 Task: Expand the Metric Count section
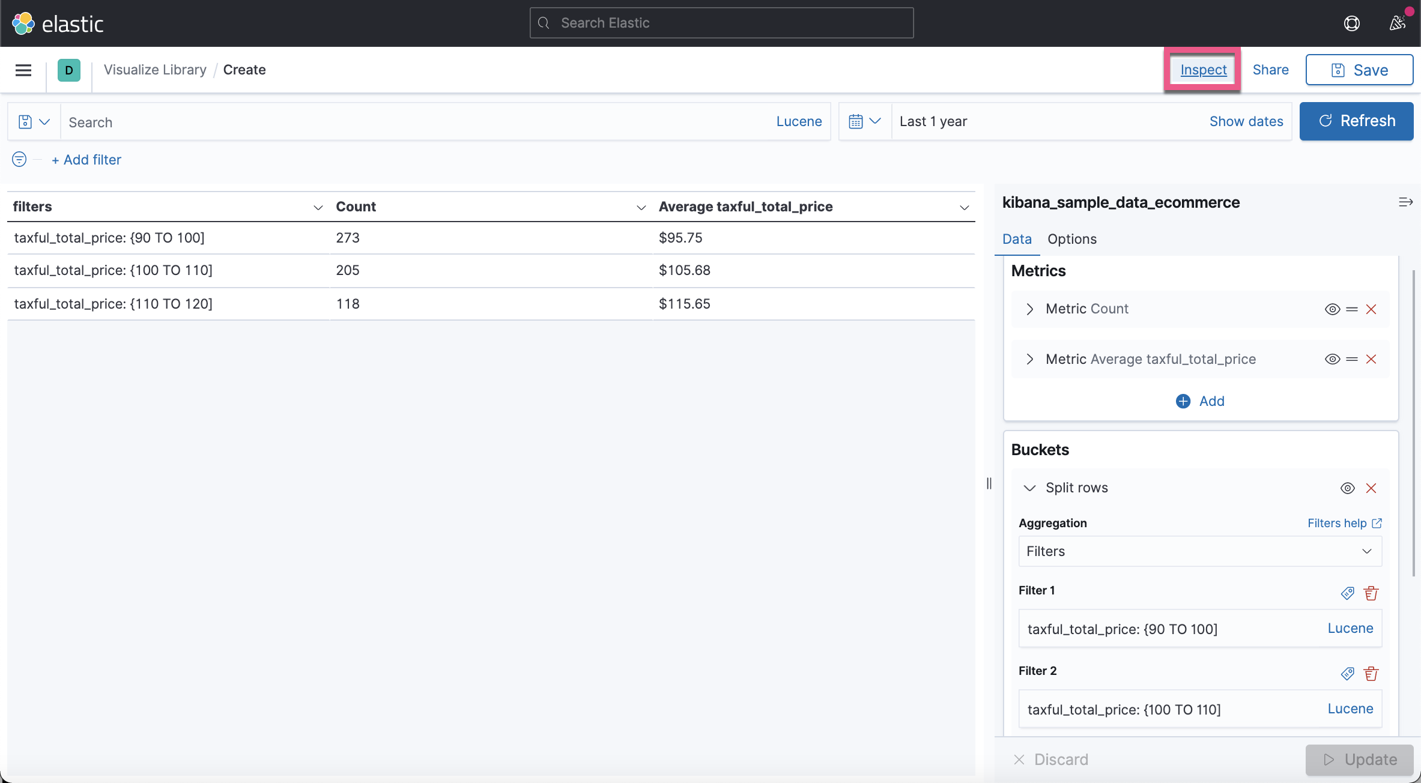1030,309
